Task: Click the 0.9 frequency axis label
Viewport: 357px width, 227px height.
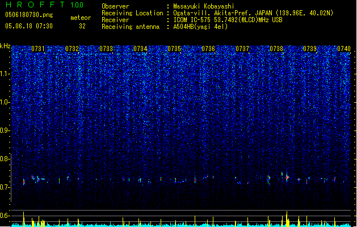Action: pyautogui.click(x=5, y=131)
